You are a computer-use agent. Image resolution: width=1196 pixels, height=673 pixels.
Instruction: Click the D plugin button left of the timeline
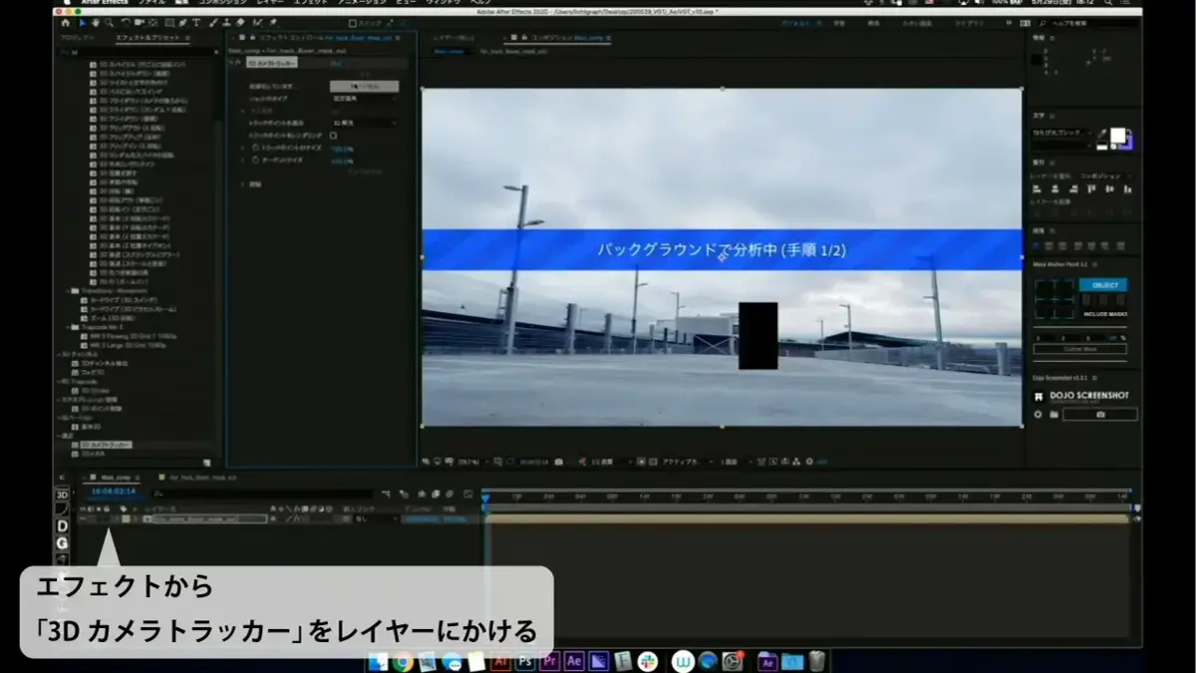coord(62,525)
